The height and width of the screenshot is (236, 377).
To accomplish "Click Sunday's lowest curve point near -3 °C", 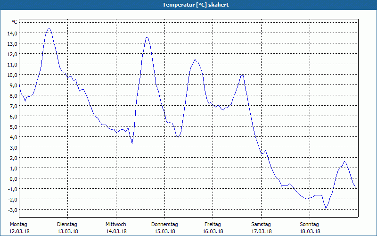I will point(326,208).
